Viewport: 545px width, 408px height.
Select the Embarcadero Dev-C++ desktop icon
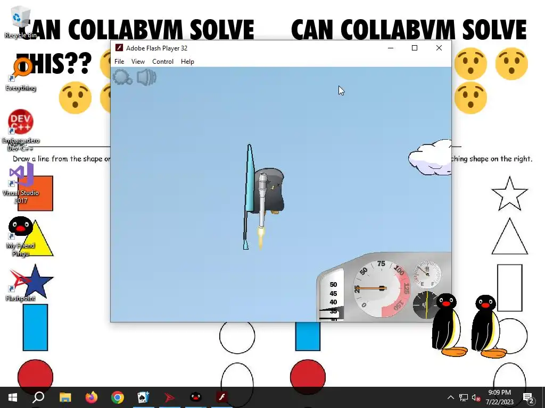21,131
